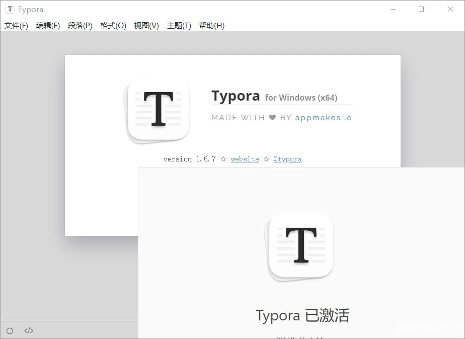Open the 视图(V) menu
Image resolution: width=465 pixels, height=339 pixels.
click(x=145, y=25)
